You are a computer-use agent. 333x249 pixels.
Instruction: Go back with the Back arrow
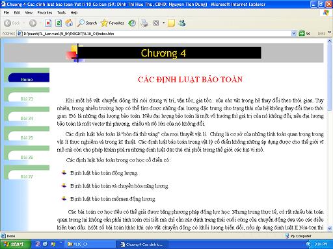[12, 23]
